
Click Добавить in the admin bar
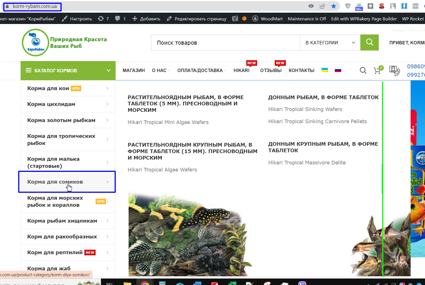(x=146, y=19)
